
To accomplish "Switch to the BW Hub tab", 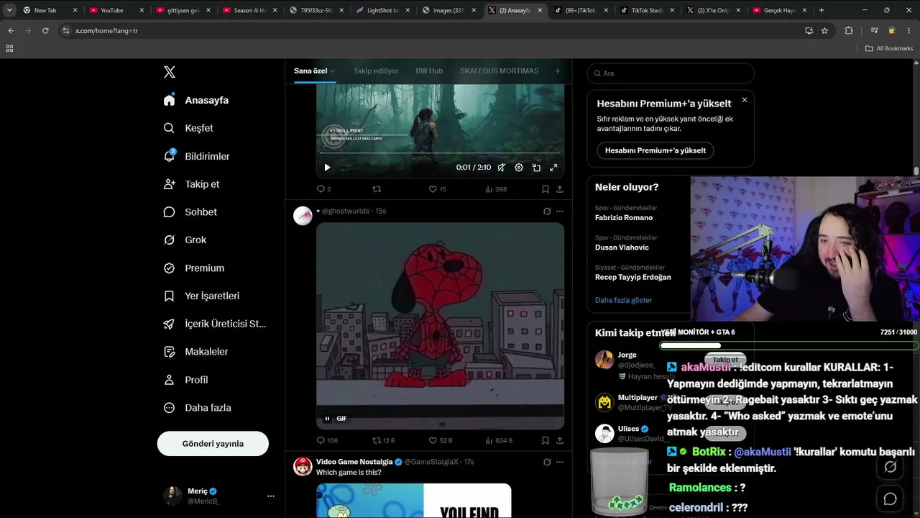I will point(429,71).
